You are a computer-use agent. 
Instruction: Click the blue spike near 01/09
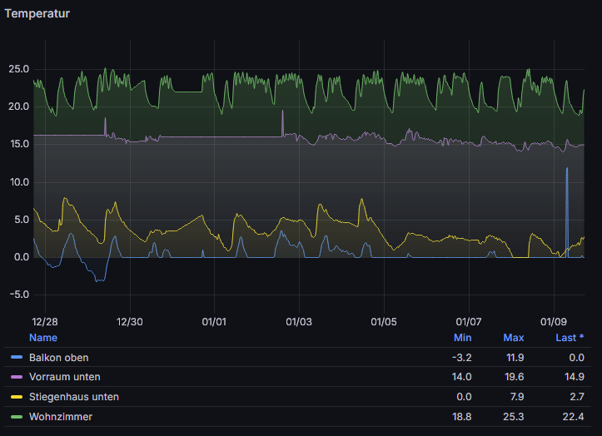tap(567, 211)
